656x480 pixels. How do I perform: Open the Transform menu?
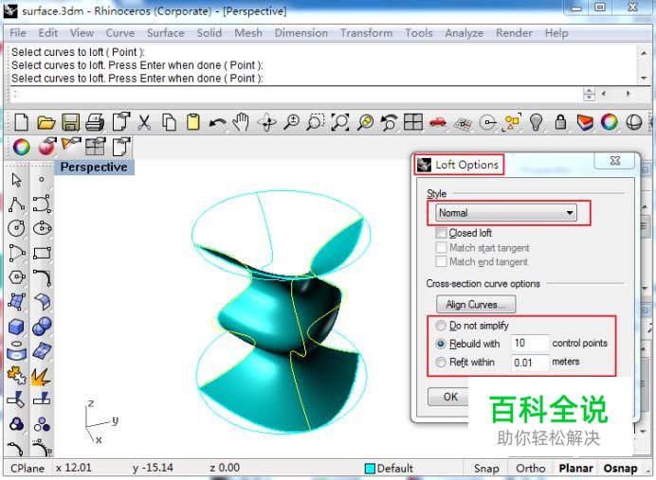point(367,33)
